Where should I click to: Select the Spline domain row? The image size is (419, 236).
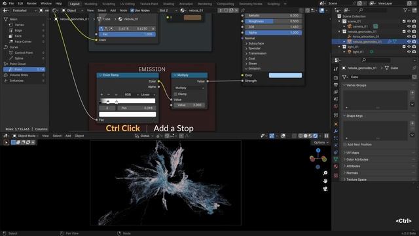point(19,58)
